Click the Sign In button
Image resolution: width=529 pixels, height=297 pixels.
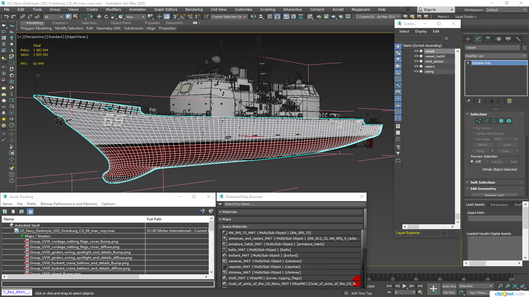(436, 10)
